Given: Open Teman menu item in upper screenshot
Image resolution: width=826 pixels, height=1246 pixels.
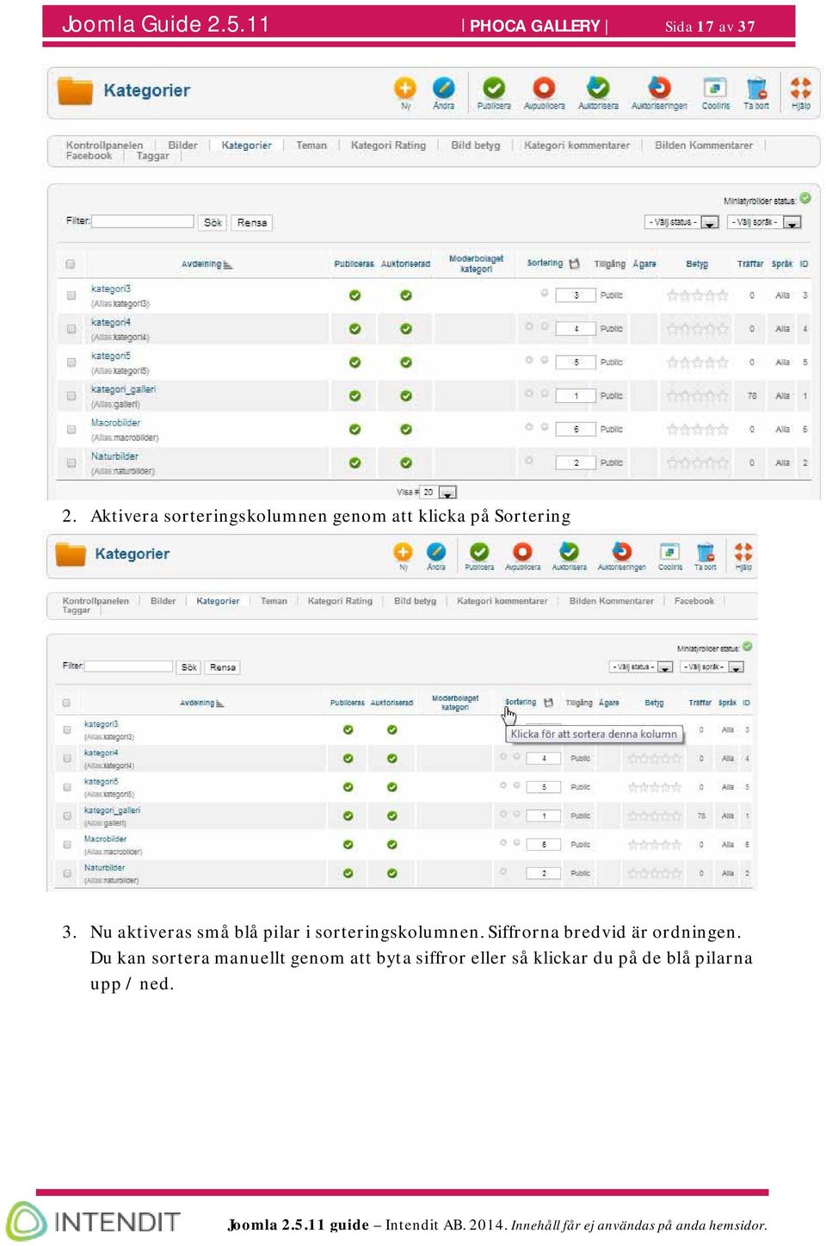Looking at the screenshot, I should (x=311, y=145).
